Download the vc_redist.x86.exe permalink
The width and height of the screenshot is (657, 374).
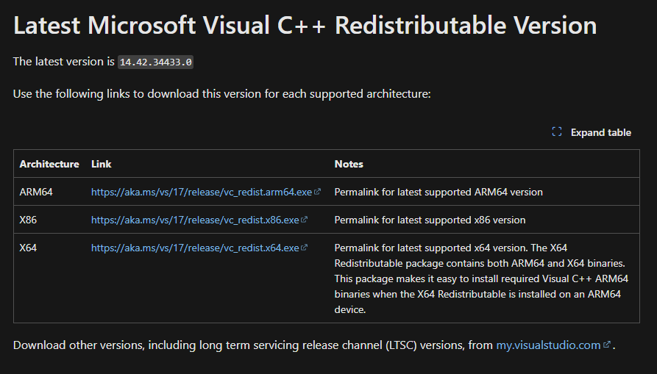195,220
